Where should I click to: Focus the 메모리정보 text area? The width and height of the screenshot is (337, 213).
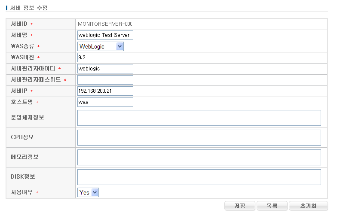pos(199,157)
